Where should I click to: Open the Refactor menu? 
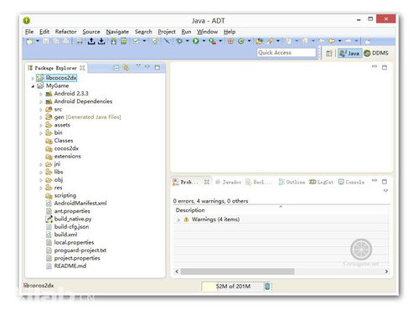pos(65,32)
